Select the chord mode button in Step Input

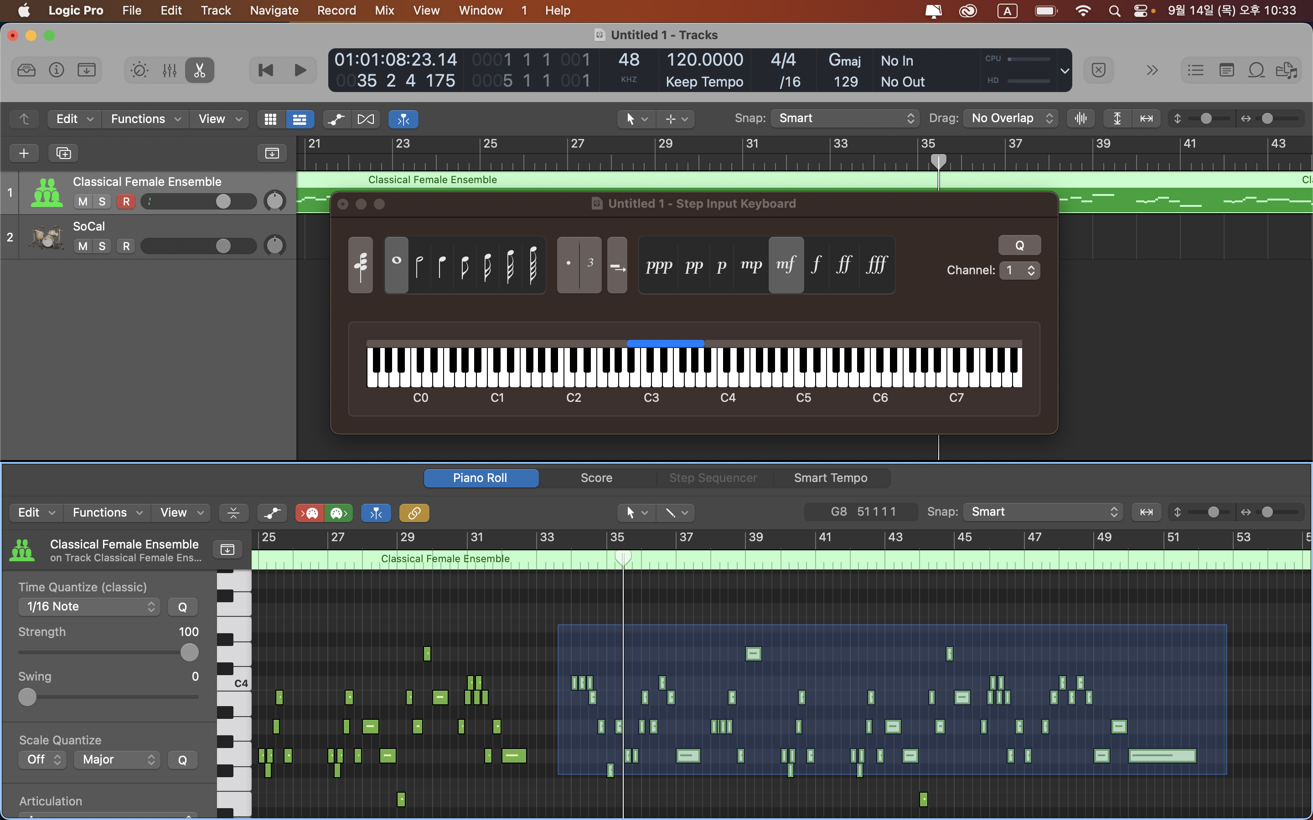pos(361,265)
